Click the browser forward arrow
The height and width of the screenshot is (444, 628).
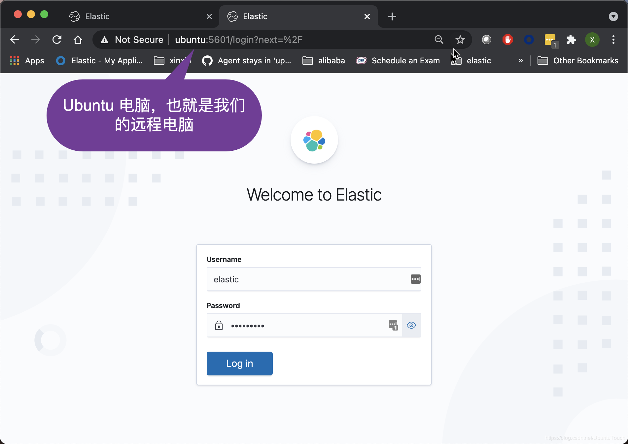pyautogui.click(x=36, y=40)
